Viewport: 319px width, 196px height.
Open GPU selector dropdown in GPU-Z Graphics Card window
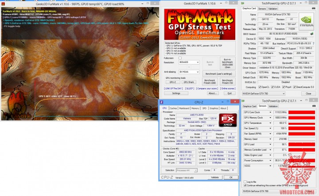tap(264, 94)
